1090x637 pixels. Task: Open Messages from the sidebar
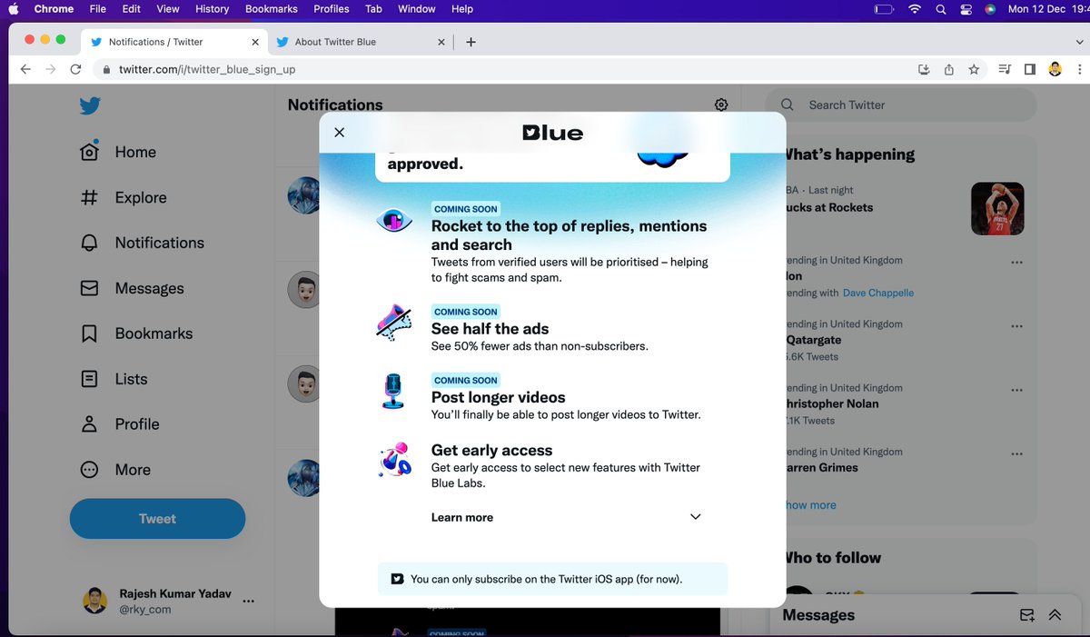pyautogui.click(x=132, y=288)
